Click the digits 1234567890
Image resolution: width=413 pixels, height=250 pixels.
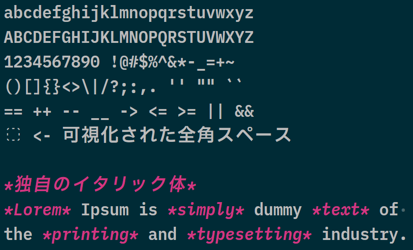coord(52,62)
